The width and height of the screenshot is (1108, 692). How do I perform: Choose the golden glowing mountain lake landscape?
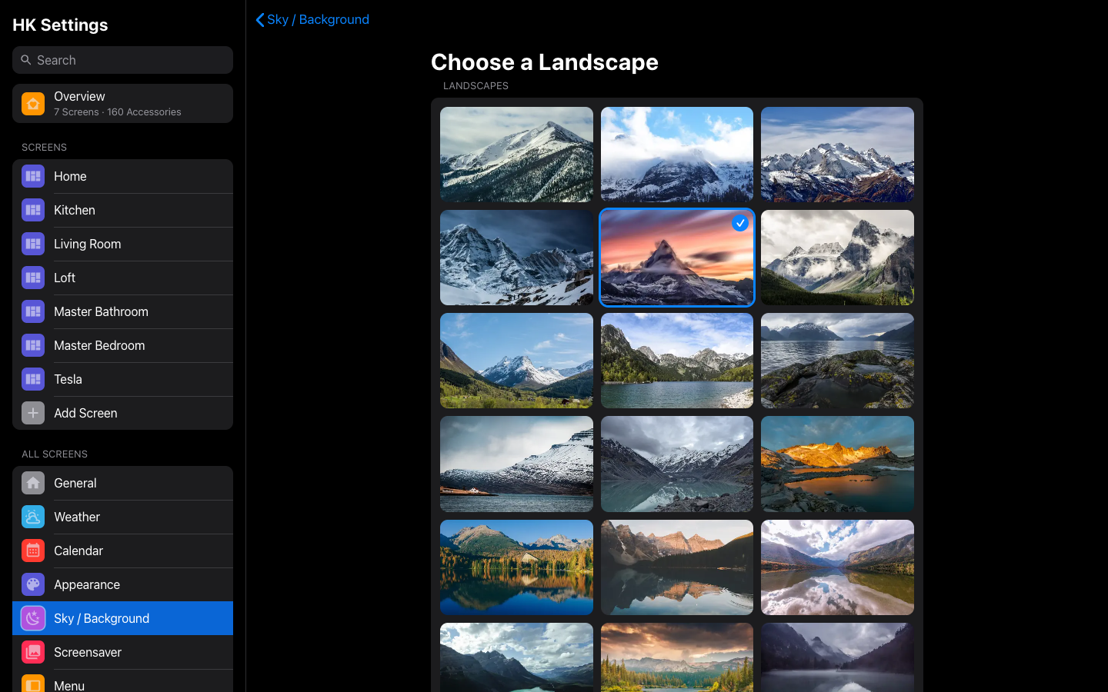point(837,464)
